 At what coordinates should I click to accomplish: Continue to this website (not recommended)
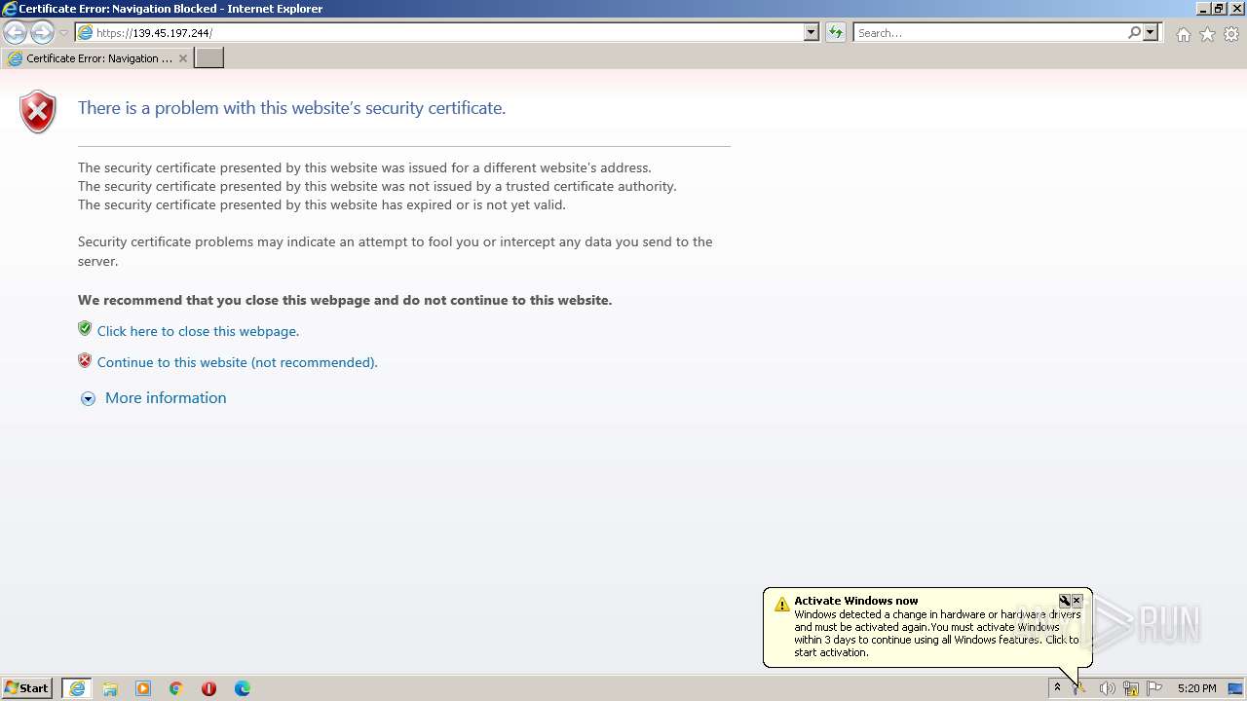click(x=237, y=362)
